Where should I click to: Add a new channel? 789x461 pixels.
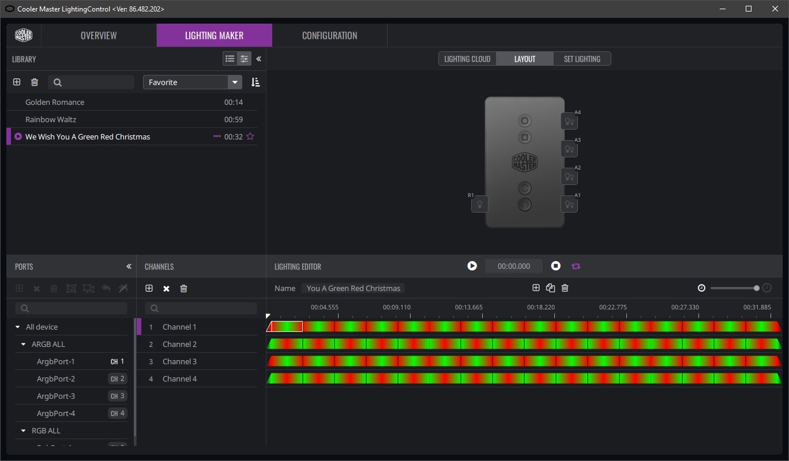[149, 288]
